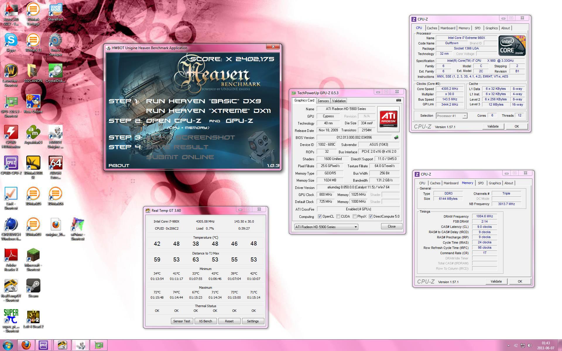Viewport: 562px width, 351px height.
Task: Open the AutoCAD 2012 desktop shortcut
Action: click(x=11, y=14)
